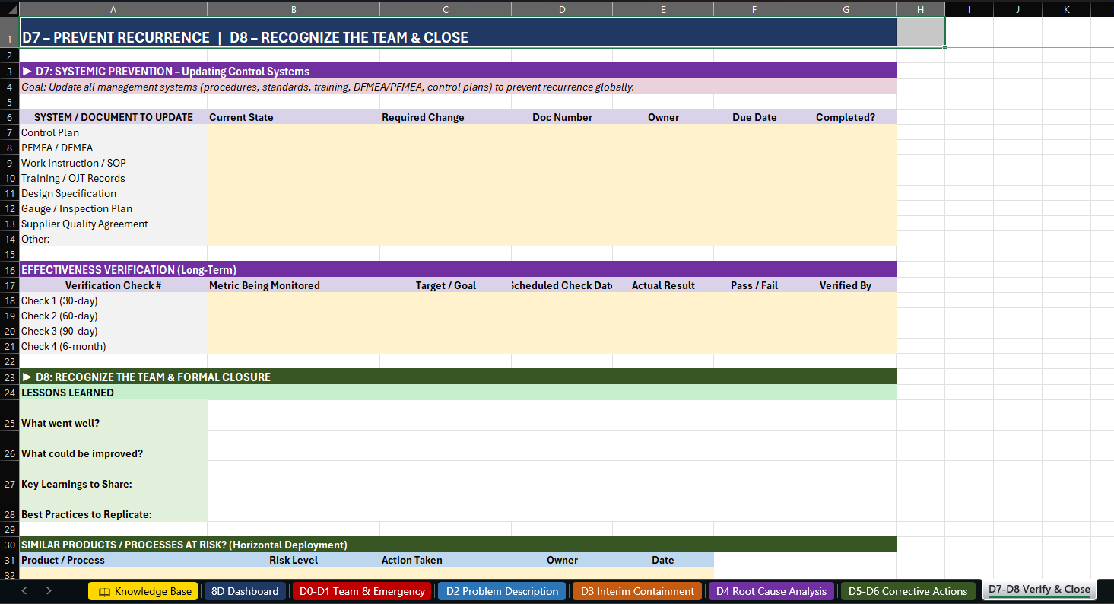This screenshot has width=1114, height=604.
Task: Switch to the D2 Problem Description tab
Action: coord(501,590)
